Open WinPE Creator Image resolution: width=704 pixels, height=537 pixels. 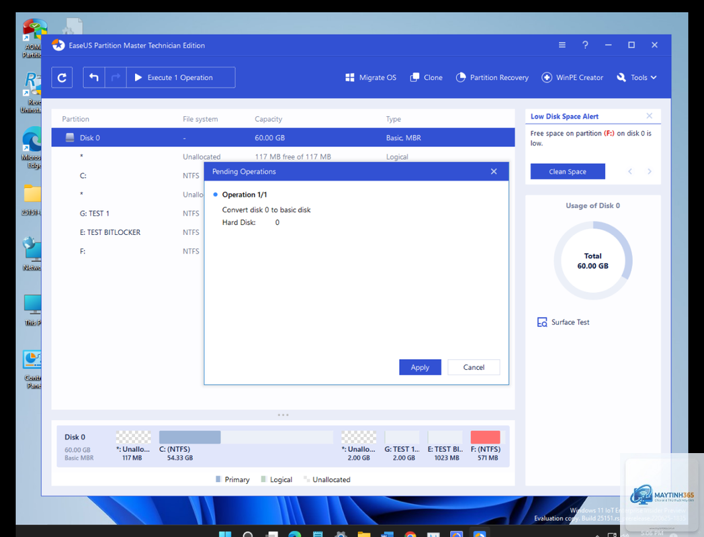pyautogui.click(x=572, y=78)
